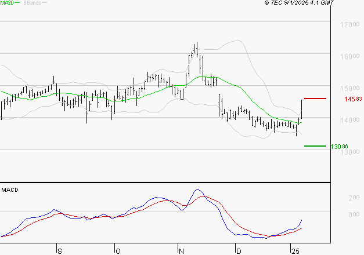Click the D month marker on timeline
364x255 pixels.
coord(239,252)
